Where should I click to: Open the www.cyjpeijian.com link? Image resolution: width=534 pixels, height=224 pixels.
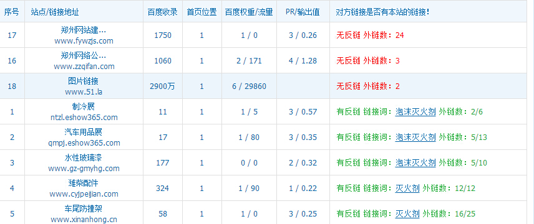84,194
